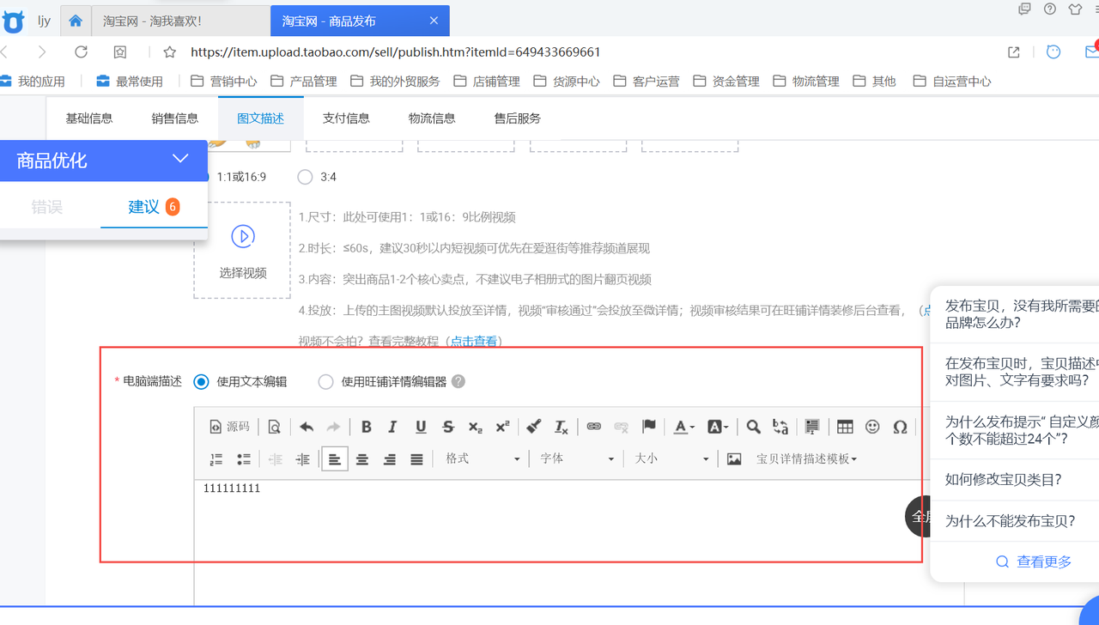Select 使用旺铺详情编辑器 radio button
The height and width of the screenshot is (625, 1099).
tap(325, 381)
